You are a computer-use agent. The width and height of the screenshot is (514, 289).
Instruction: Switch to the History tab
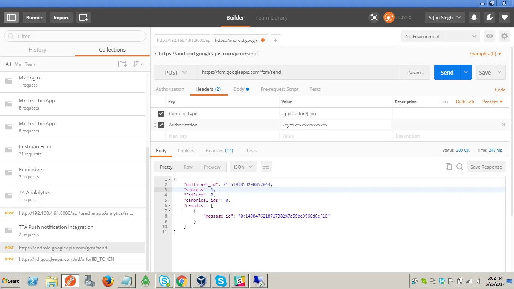pos(37,50)
